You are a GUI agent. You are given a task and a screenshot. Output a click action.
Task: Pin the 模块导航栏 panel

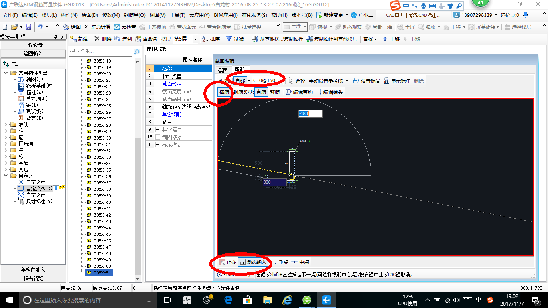point(55,37)
